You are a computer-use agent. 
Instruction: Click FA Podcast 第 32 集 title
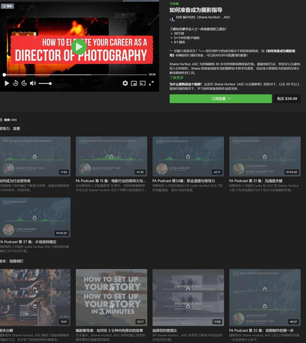tap(261, 331)
